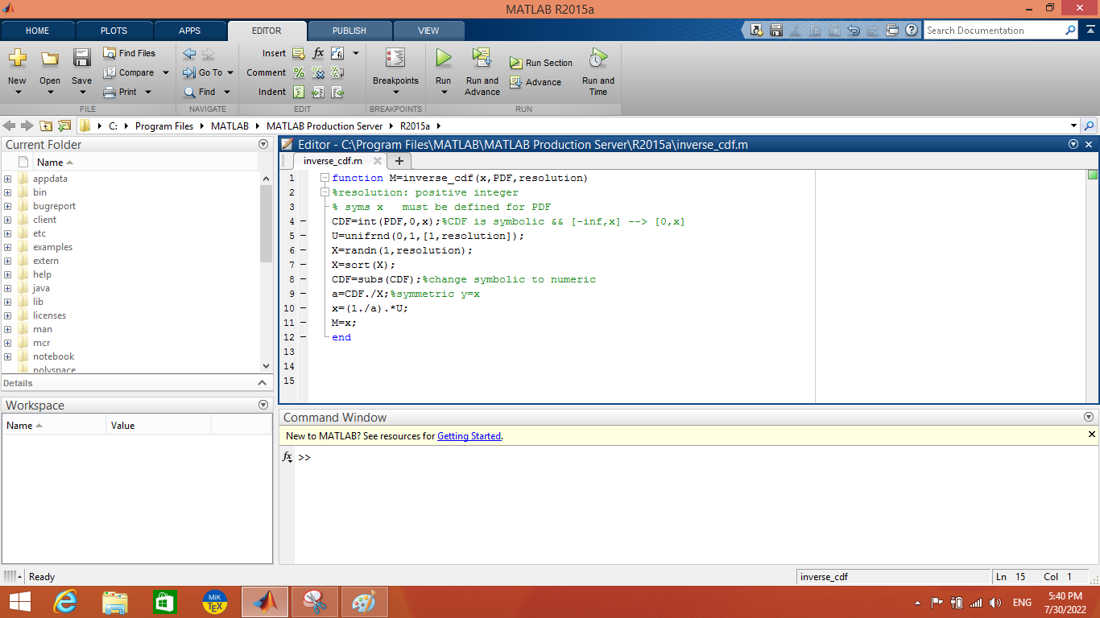Click the new shortcut icon in quick access
The width and height of the screenshot is (1100, 618).
point(757,31)
